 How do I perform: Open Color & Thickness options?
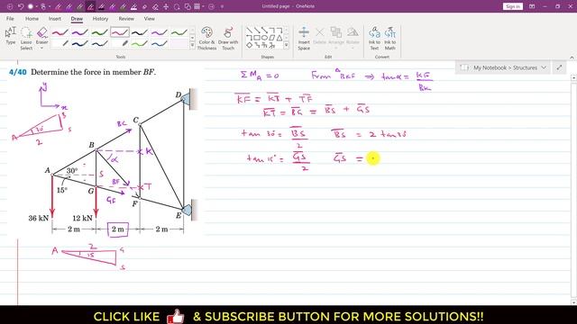206,38
